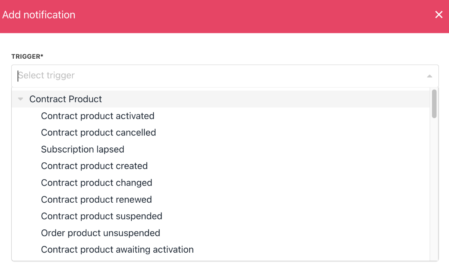Select Contract product suspended option

tap(102, 216)
